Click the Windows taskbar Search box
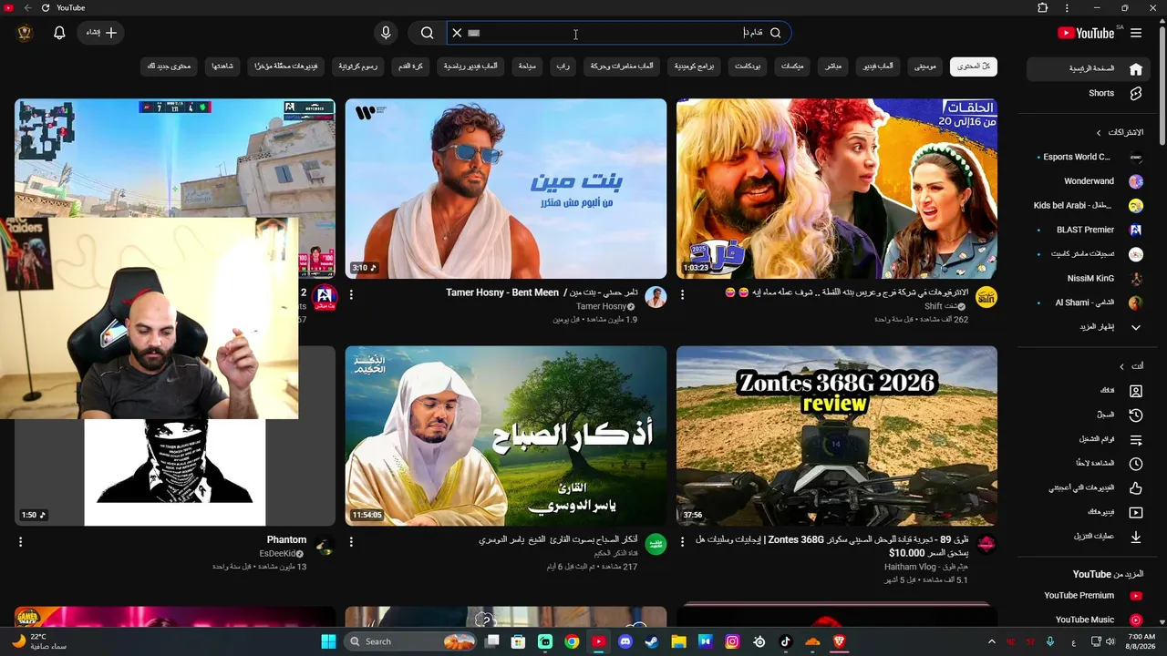 tap(412, 641)
